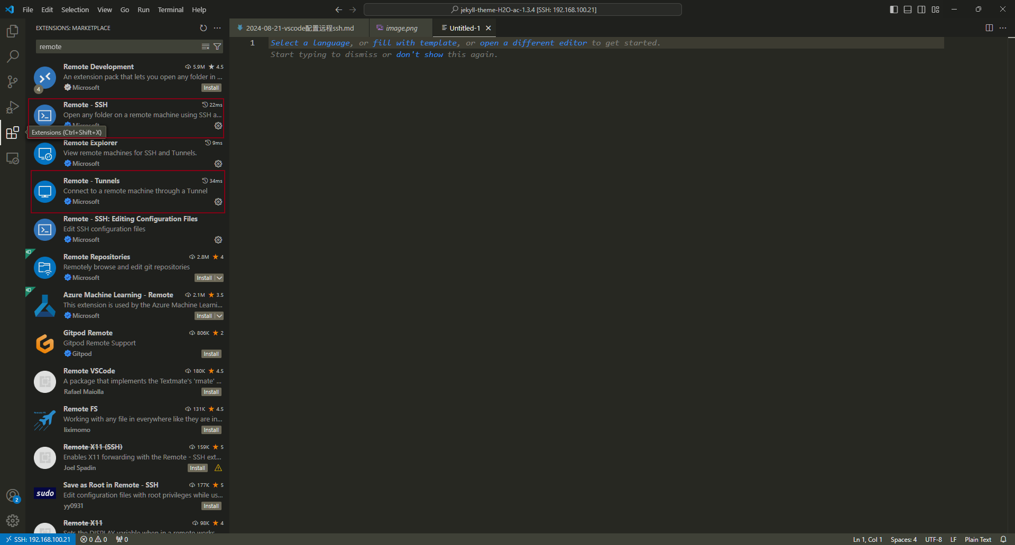
Task: Click the forwarded ports status indicator
Action: point(122,539)
